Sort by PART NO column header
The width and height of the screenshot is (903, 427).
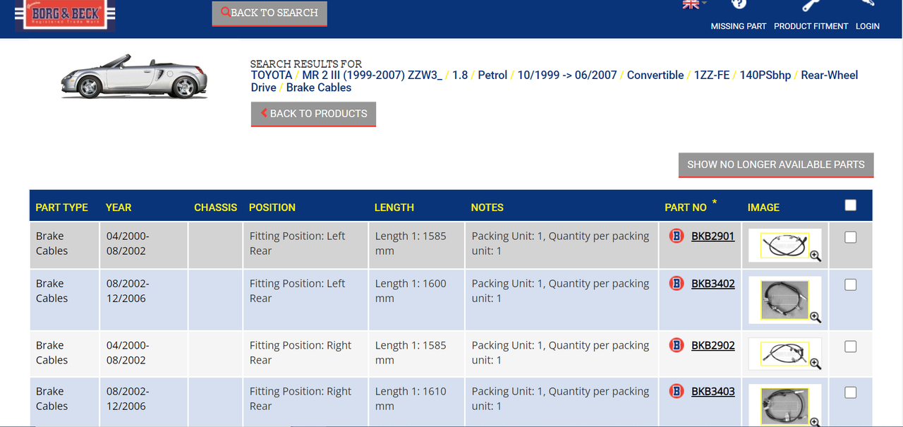pyautogui.click(x=686, y=208)
